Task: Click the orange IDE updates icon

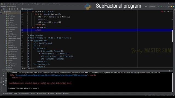Action: coord(171,7)
